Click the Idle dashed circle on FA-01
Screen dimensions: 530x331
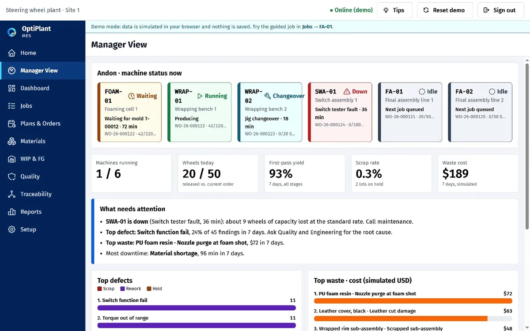[x=422, y=91]
